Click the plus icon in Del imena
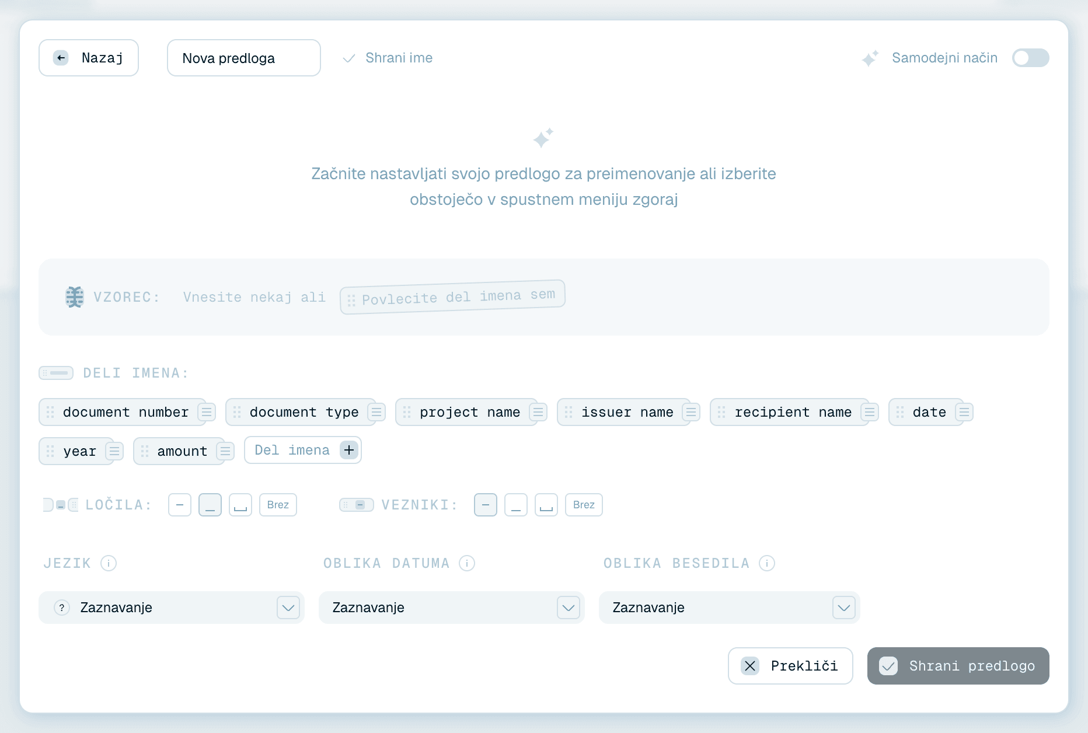Screen dimensions: 1088x733 pos(349,450)
